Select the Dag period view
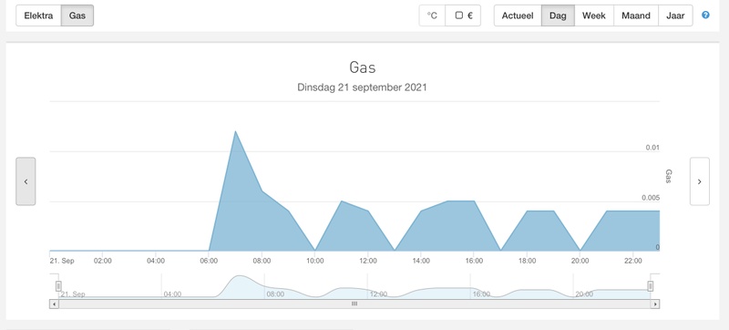This screenshot has height=330, width=729. tap(558, 15)
